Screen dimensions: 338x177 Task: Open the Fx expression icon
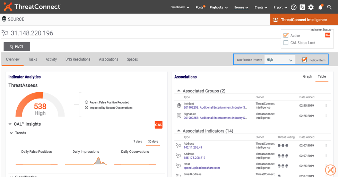tap(302, 7)
